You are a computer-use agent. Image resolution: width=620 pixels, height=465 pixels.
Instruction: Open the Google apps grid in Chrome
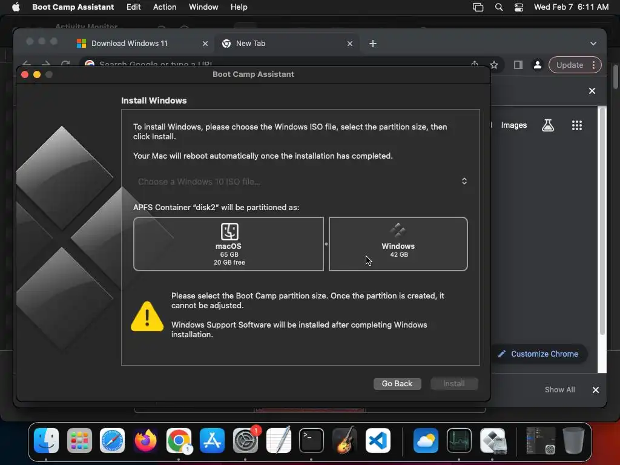pos(576,125)
